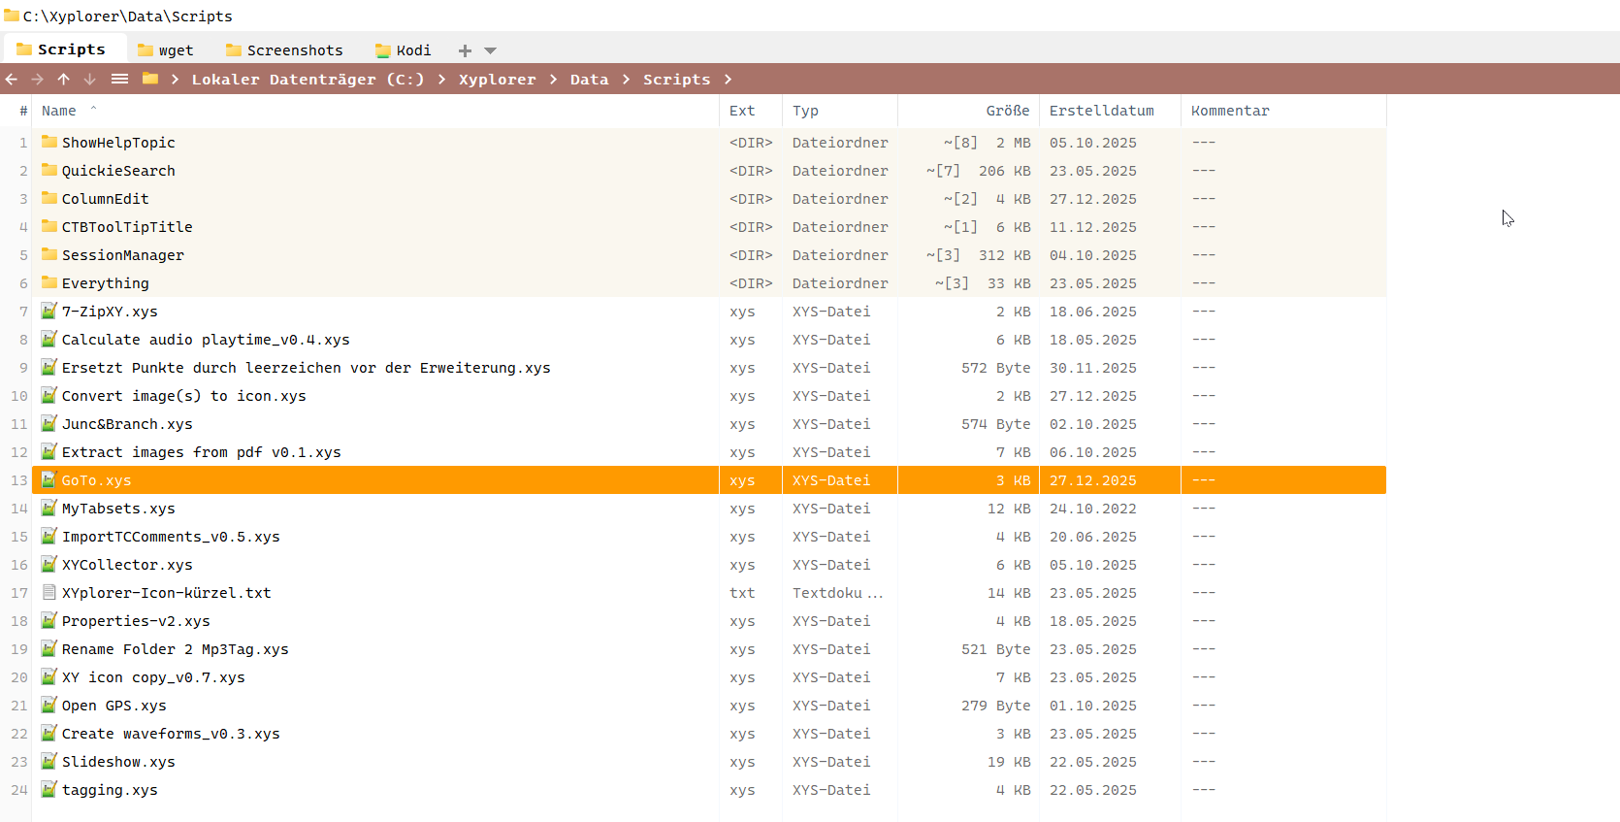
Task: Expand chevron before Lokaler Datenträger (C:)
Action: (x=175, y=80)
